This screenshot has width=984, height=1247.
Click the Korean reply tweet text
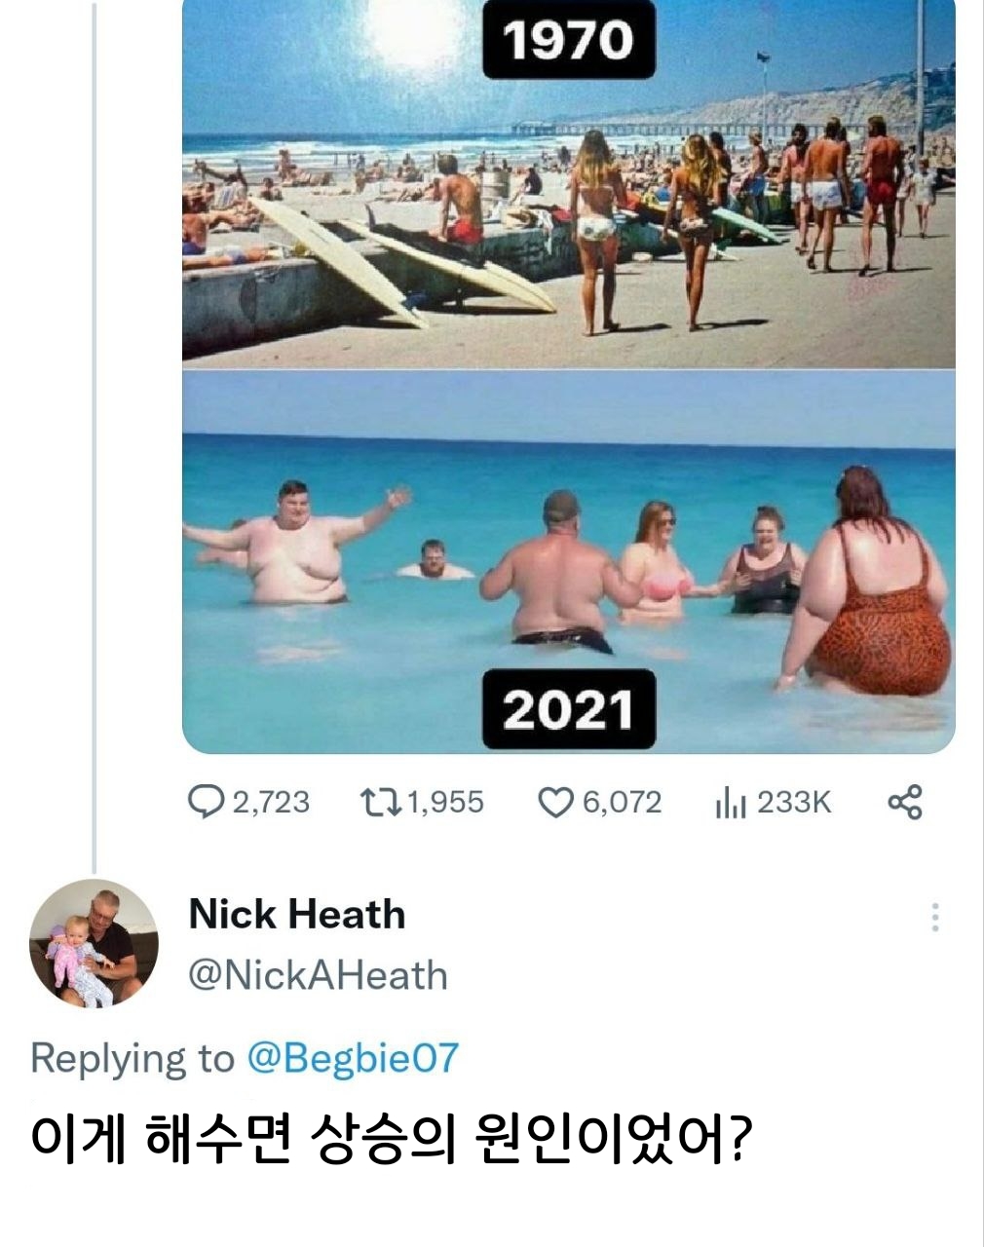tap(392, 1136)
